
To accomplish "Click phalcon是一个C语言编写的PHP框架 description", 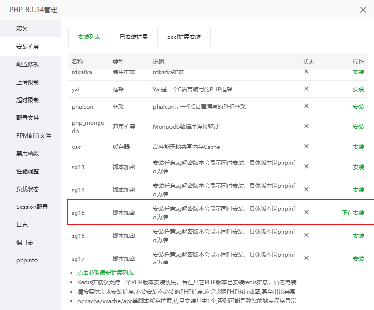I will [x=199, y=107].
